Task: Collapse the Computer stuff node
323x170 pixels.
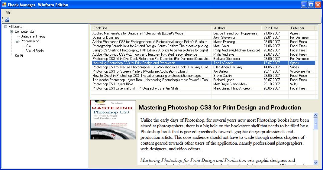Action: coord(11,31)
